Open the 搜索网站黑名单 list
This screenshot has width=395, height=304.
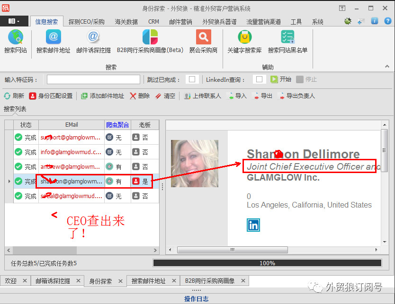287,37
